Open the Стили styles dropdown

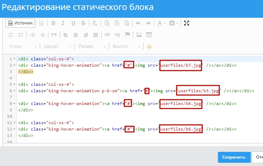[23, 46]
